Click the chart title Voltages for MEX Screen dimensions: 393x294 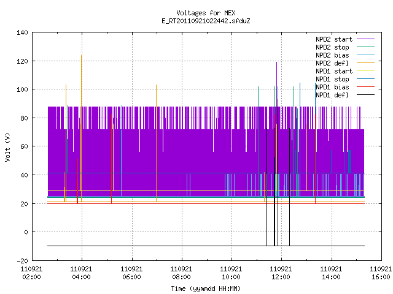(206, 13)
